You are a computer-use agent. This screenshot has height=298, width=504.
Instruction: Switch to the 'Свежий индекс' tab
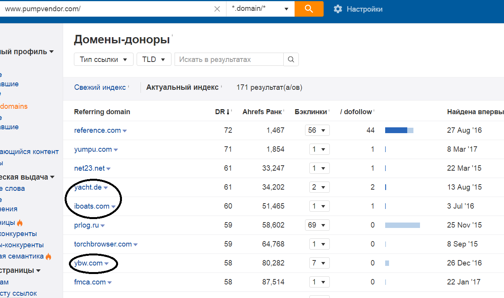pos(99,87)
